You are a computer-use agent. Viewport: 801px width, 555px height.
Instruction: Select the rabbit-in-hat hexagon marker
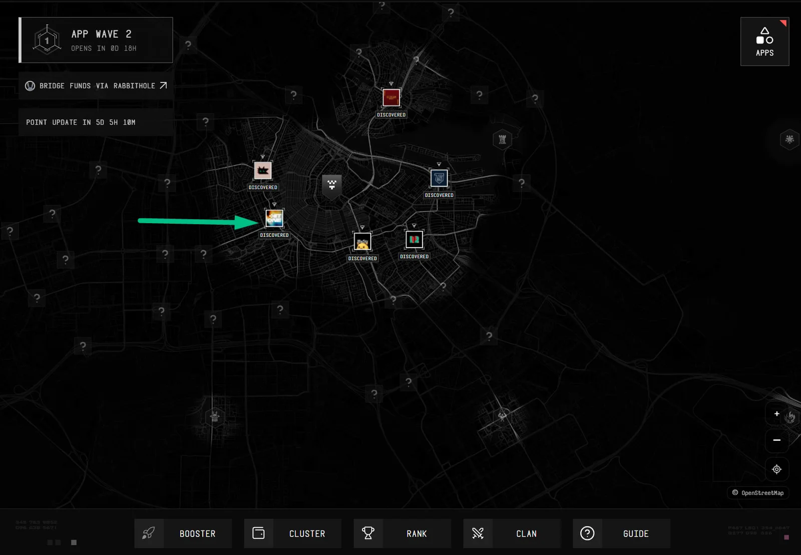215,416
